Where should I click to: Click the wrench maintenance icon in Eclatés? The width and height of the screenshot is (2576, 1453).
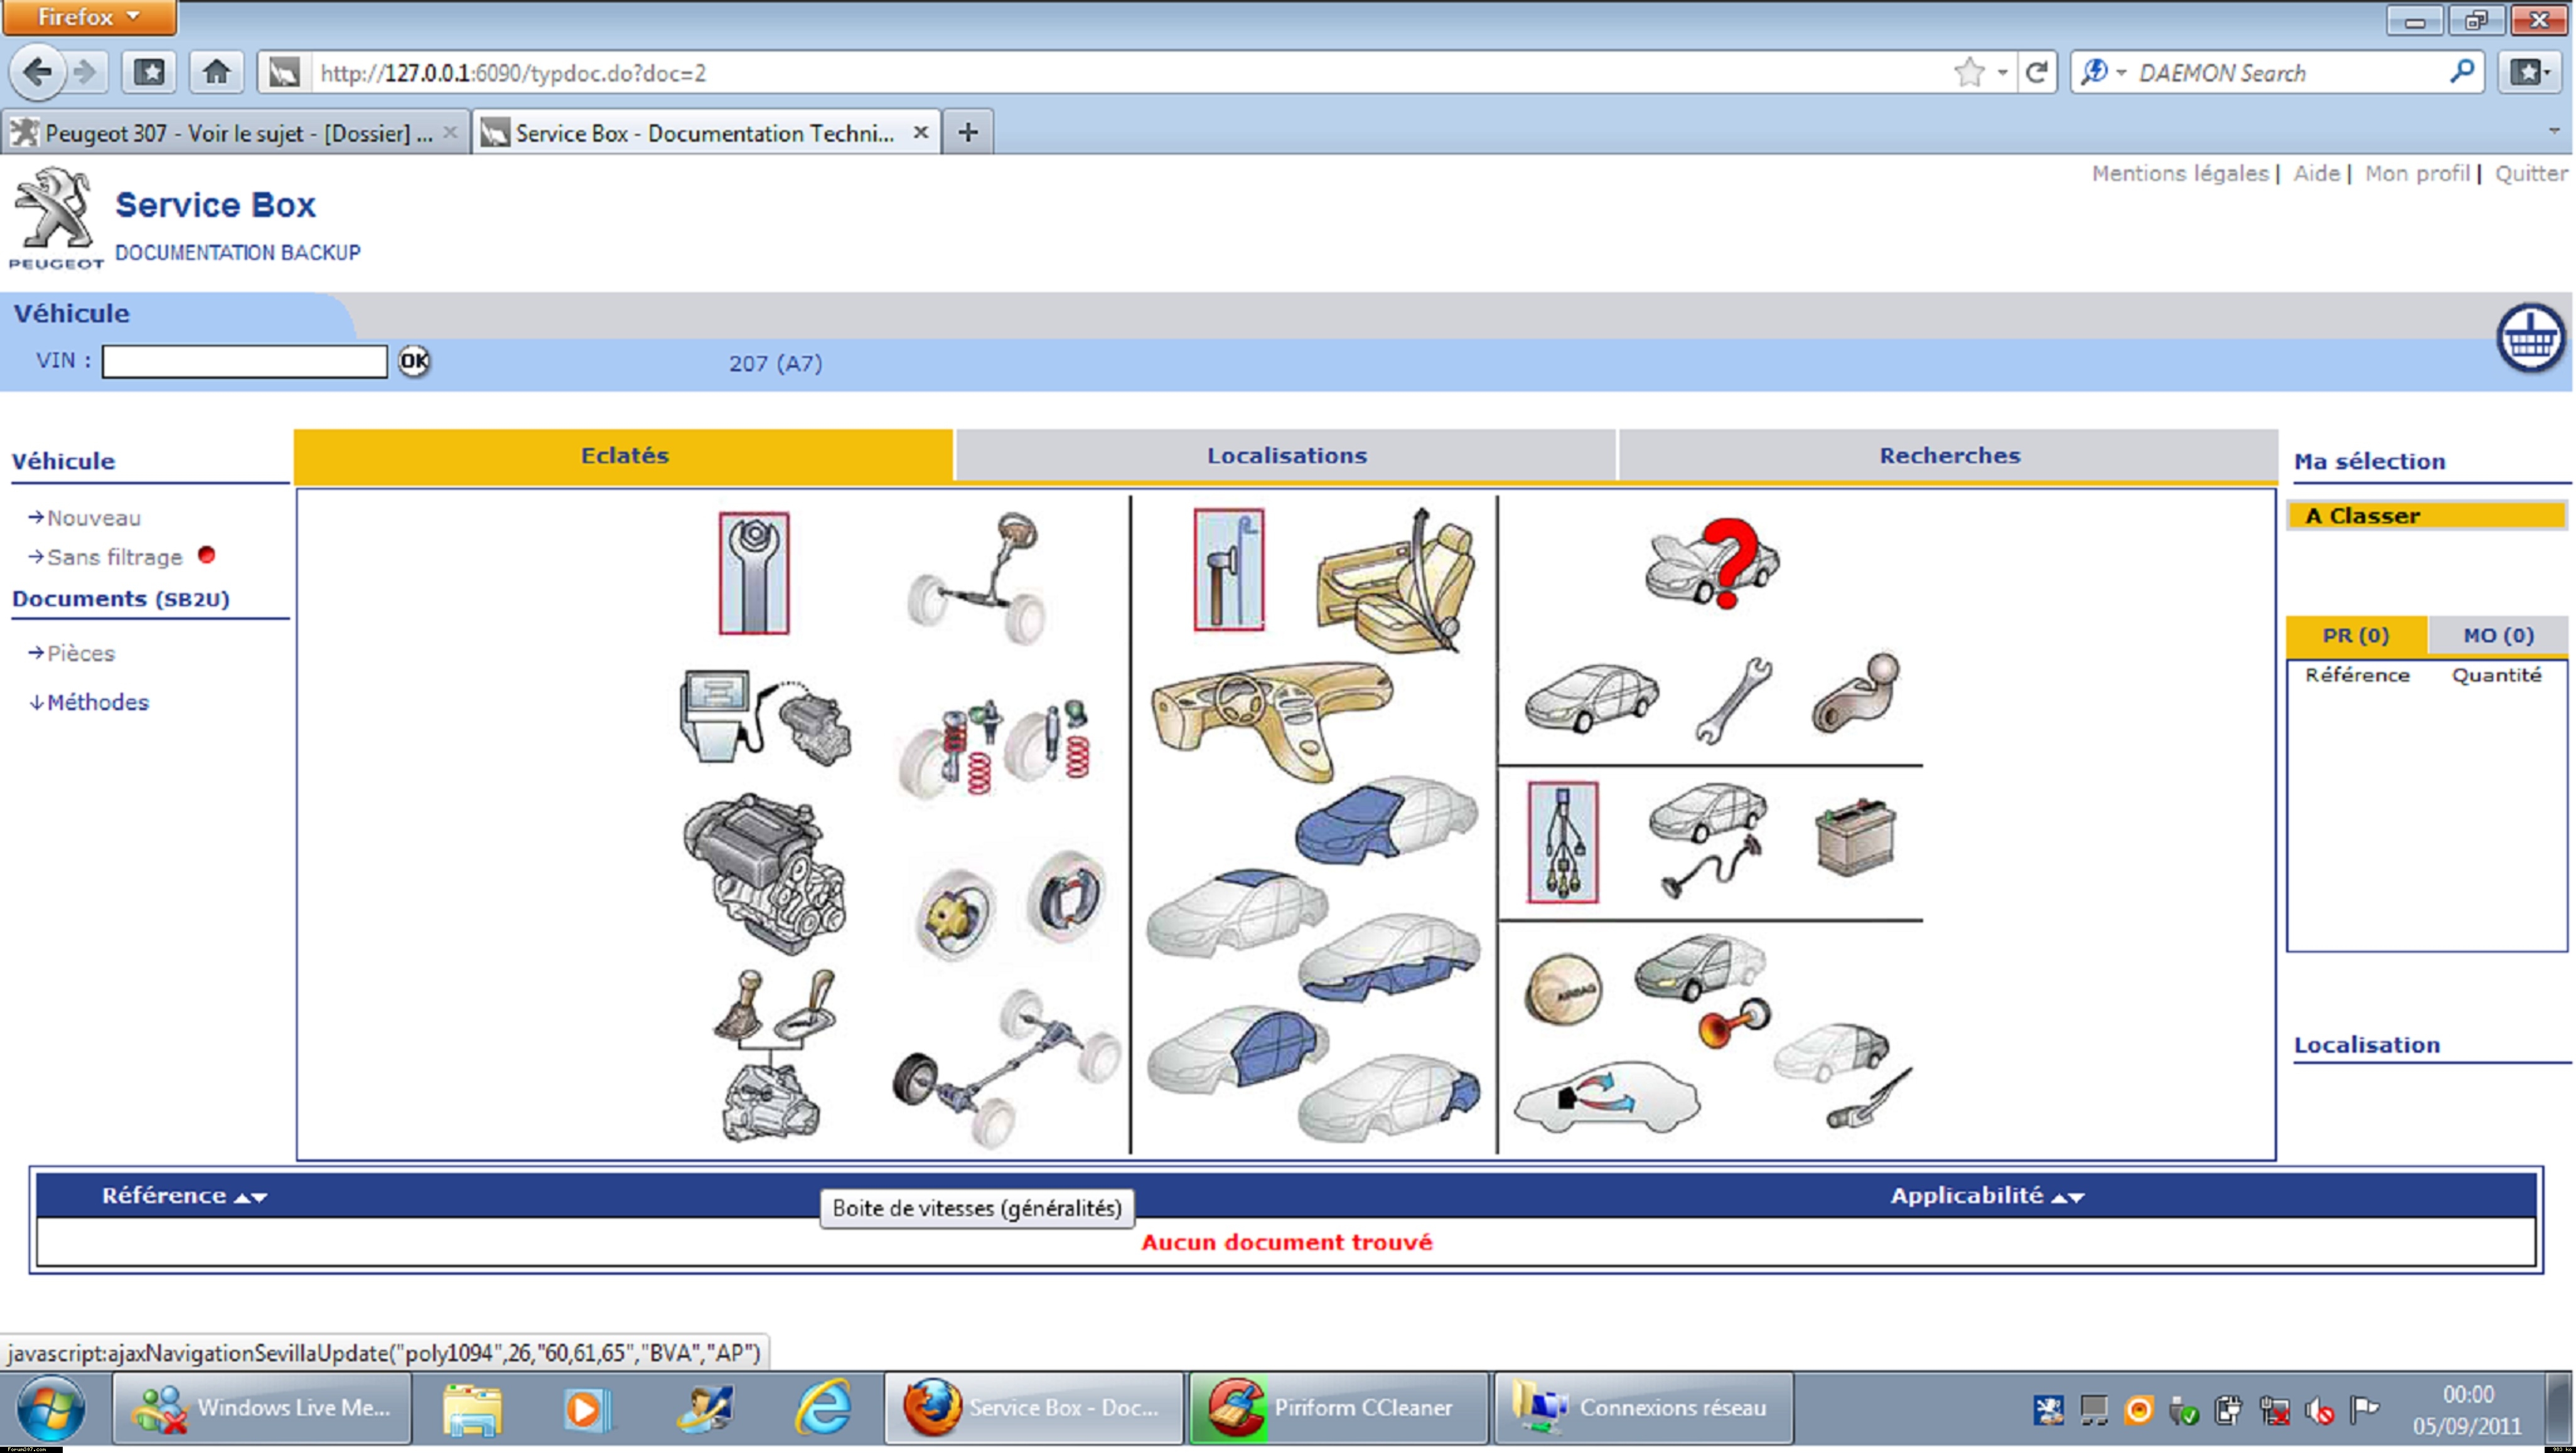pyautogui.click(x=754, y=573)
